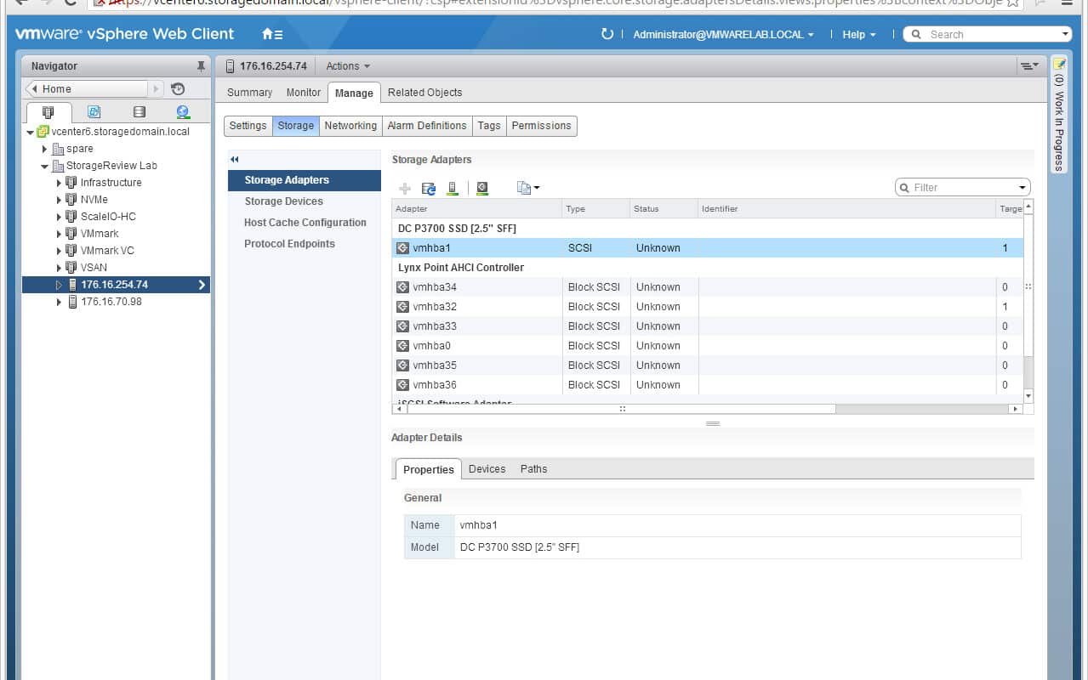Click the rescan host storage devices icon
The image size is (1088, 680).
[x=453, y=188]
